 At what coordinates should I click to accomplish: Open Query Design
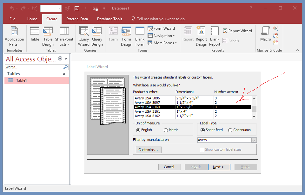coord(97,36)
